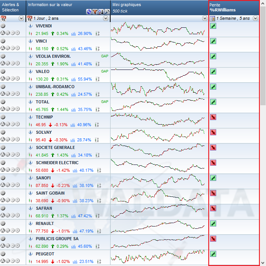The width and height of the screenshot is (266, 266).
Task: Click the red slope icon for PUBLICIS GROUPE SA
Action: pyautogui.click(x=213, y=239)
